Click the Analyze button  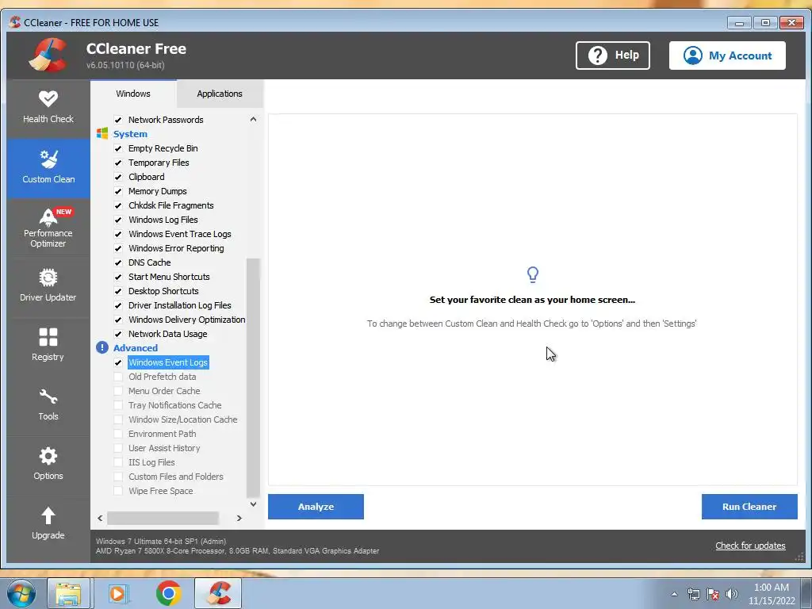(x=316, y=507)
